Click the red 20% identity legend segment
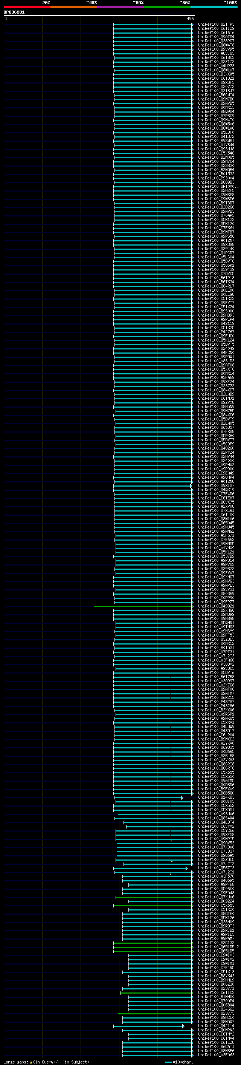This screenshot has height=1065, width=241. pos(27,7)
